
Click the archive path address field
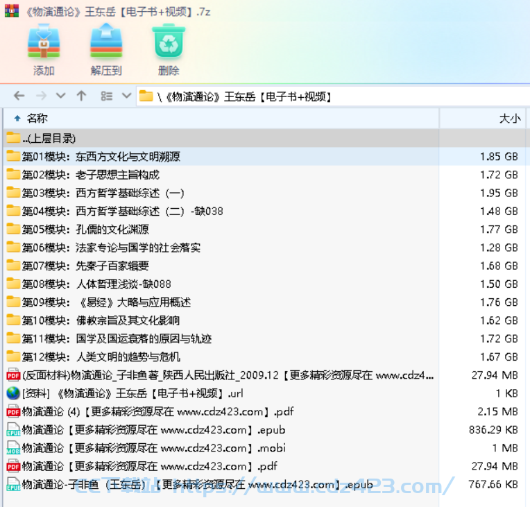333,96
